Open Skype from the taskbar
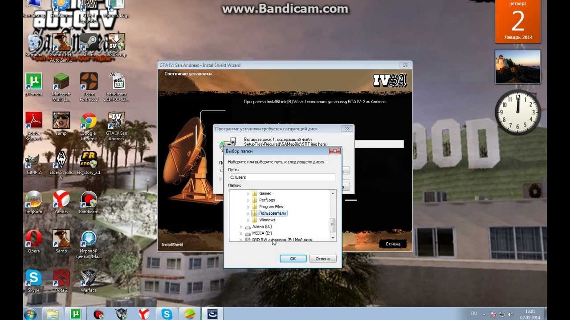 coord(167,314)
